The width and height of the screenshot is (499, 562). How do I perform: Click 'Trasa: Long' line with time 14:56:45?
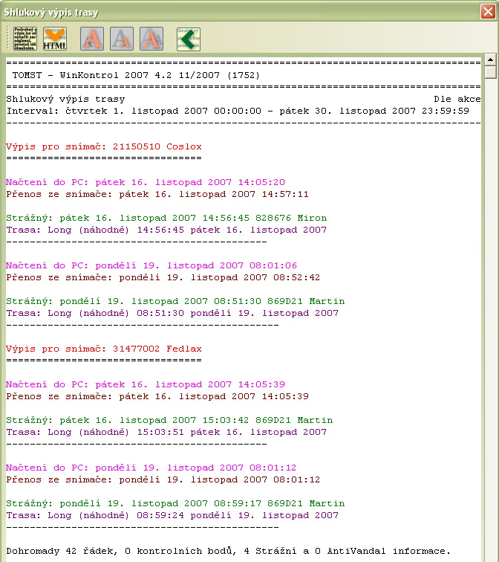(x=166, y=230)
